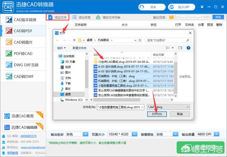Screen dimensions: 227x157
Task: Click Clear File List (清空文件列表) button
Action: [x=108, y=17]
